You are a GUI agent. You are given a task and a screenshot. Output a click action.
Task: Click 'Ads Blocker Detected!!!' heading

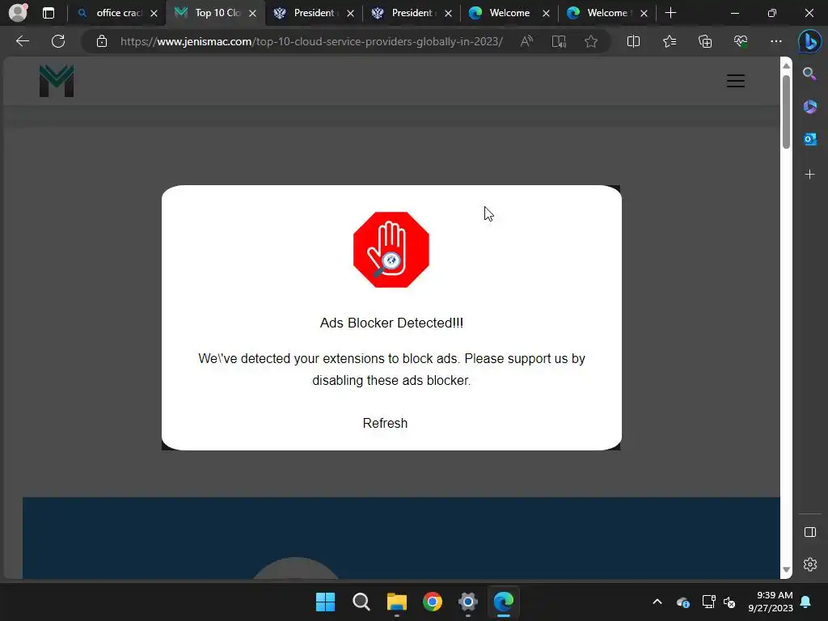[391, 323]
